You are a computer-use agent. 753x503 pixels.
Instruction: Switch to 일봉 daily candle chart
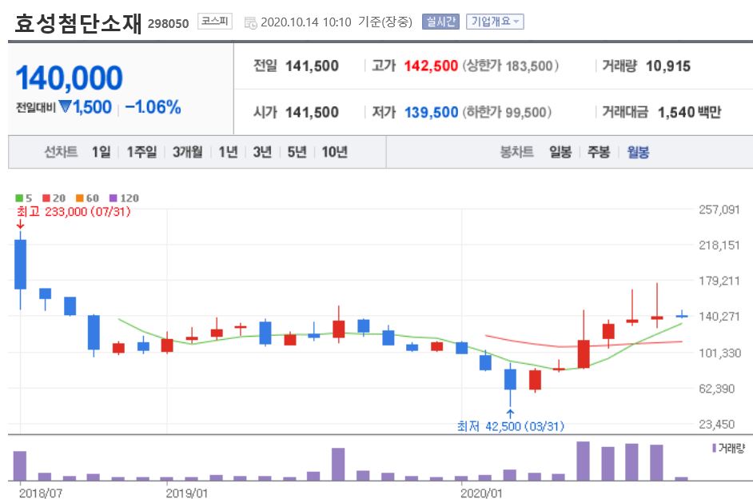coord(560,152)
